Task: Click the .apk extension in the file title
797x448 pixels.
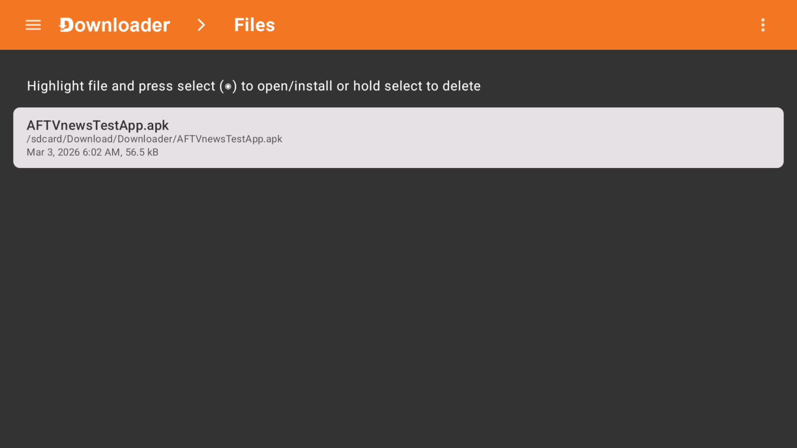Action: pyautogui.click(x=156, y=126)
